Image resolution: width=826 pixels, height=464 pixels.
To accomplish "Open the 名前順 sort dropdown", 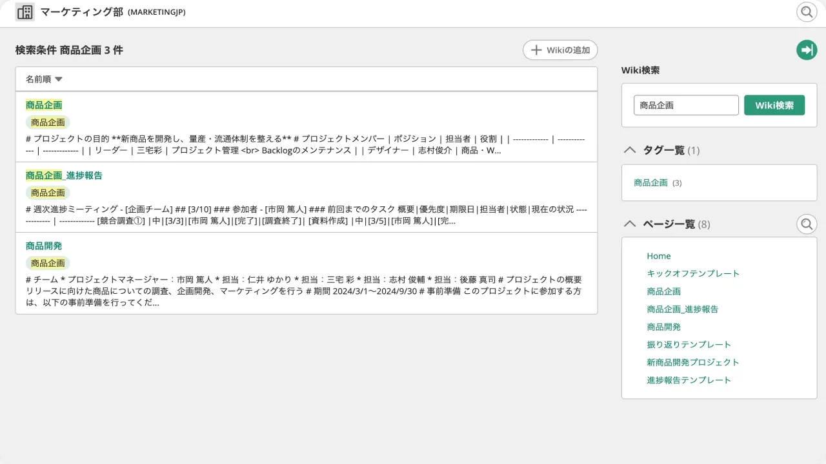I will 43,79.
